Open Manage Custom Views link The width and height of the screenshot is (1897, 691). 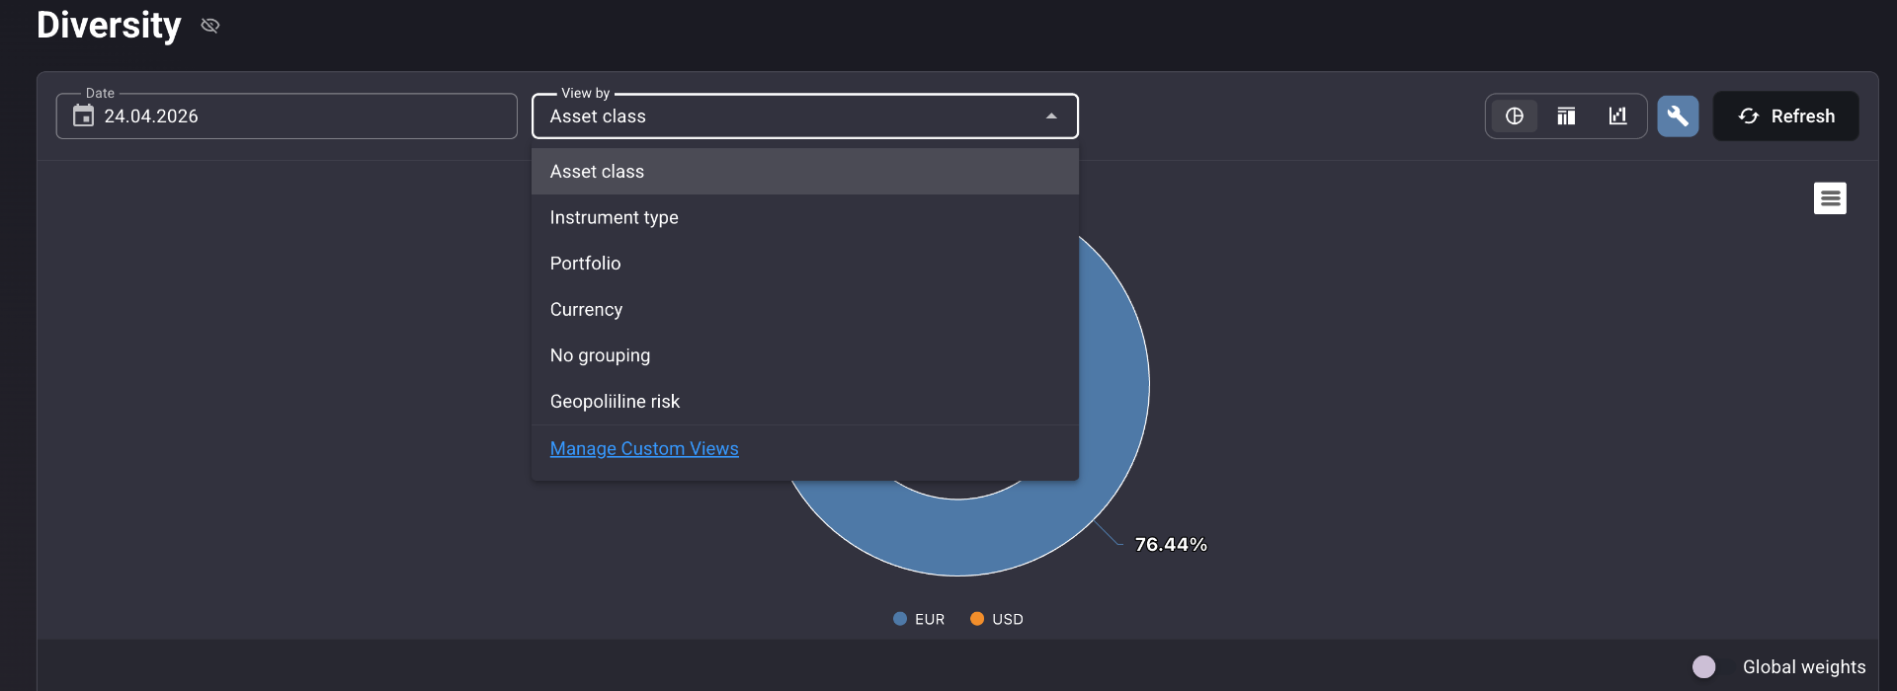coord(644,449)
